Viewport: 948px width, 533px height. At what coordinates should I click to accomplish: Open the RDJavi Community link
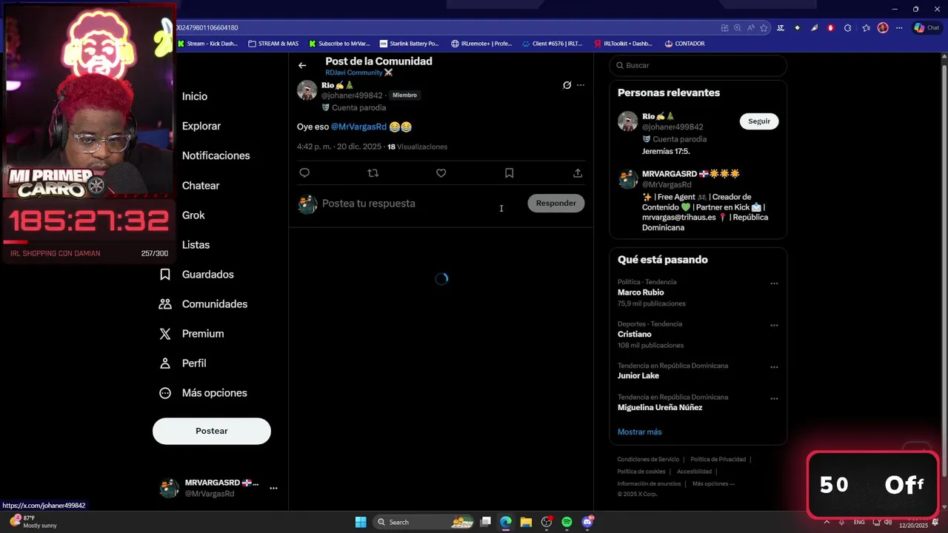click(358, 73)
